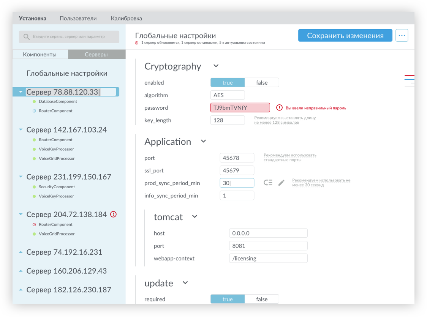Click the password error warning icon
Viewport: 427px width, 317px height.
[x=279, y=107]
